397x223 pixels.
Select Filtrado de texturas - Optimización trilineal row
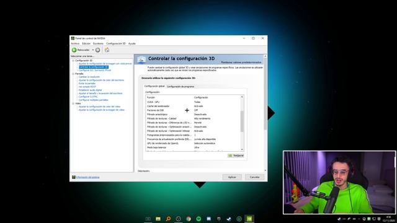click(x=193, y=131)
